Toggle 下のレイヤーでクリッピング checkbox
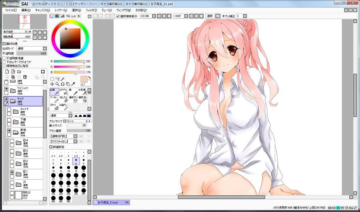360x212 pixels. click(x=4, y=62)
